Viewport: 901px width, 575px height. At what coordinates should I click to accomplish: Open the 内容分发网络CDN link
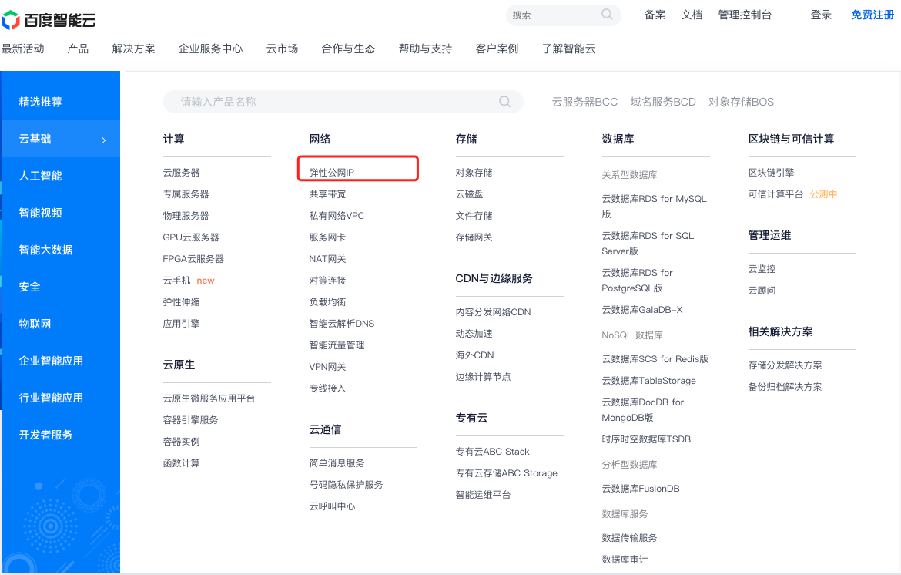point(493,312)
